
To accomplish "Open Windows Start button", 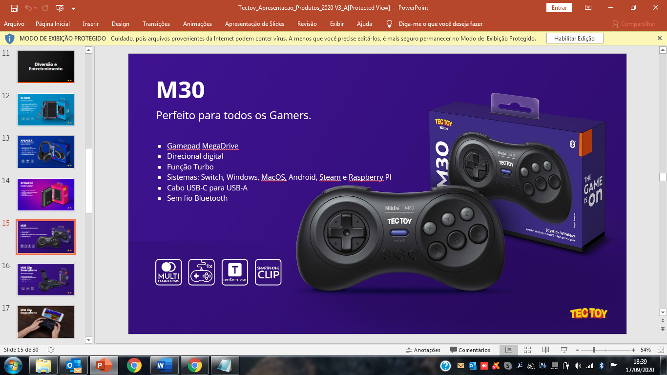I will [13, 365].
